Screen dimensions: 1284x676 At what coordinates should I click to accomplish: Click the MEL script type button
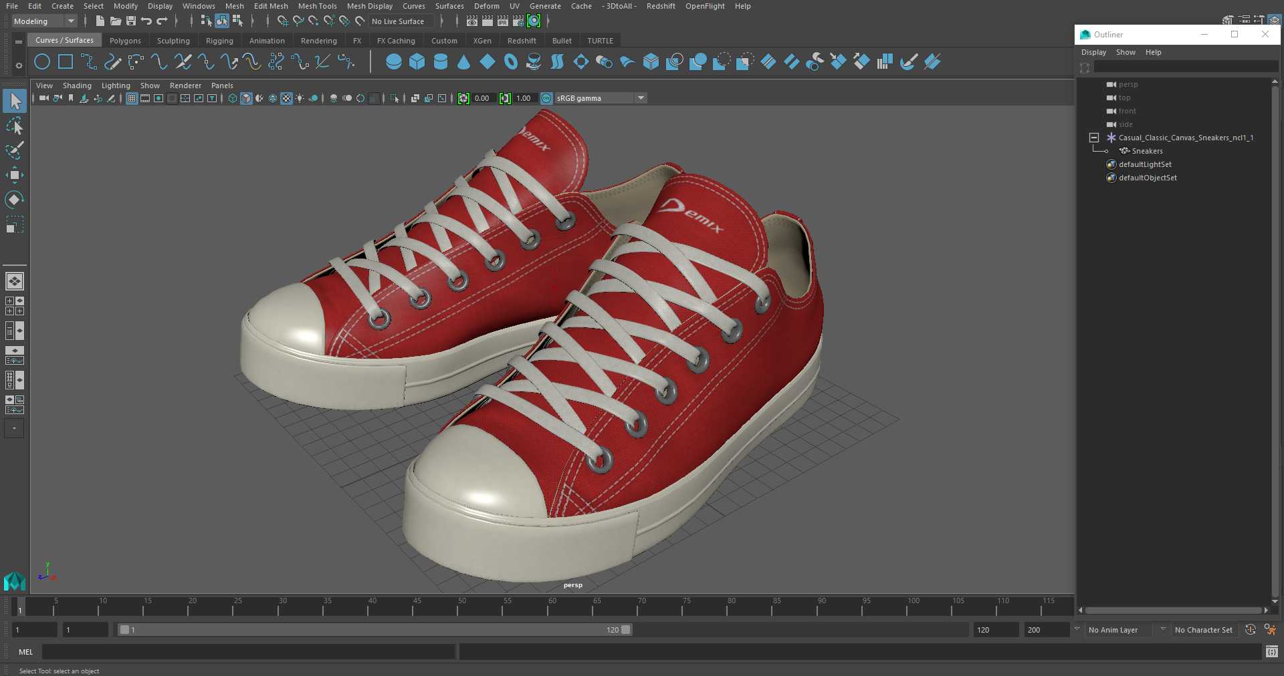tap(25, 652)
